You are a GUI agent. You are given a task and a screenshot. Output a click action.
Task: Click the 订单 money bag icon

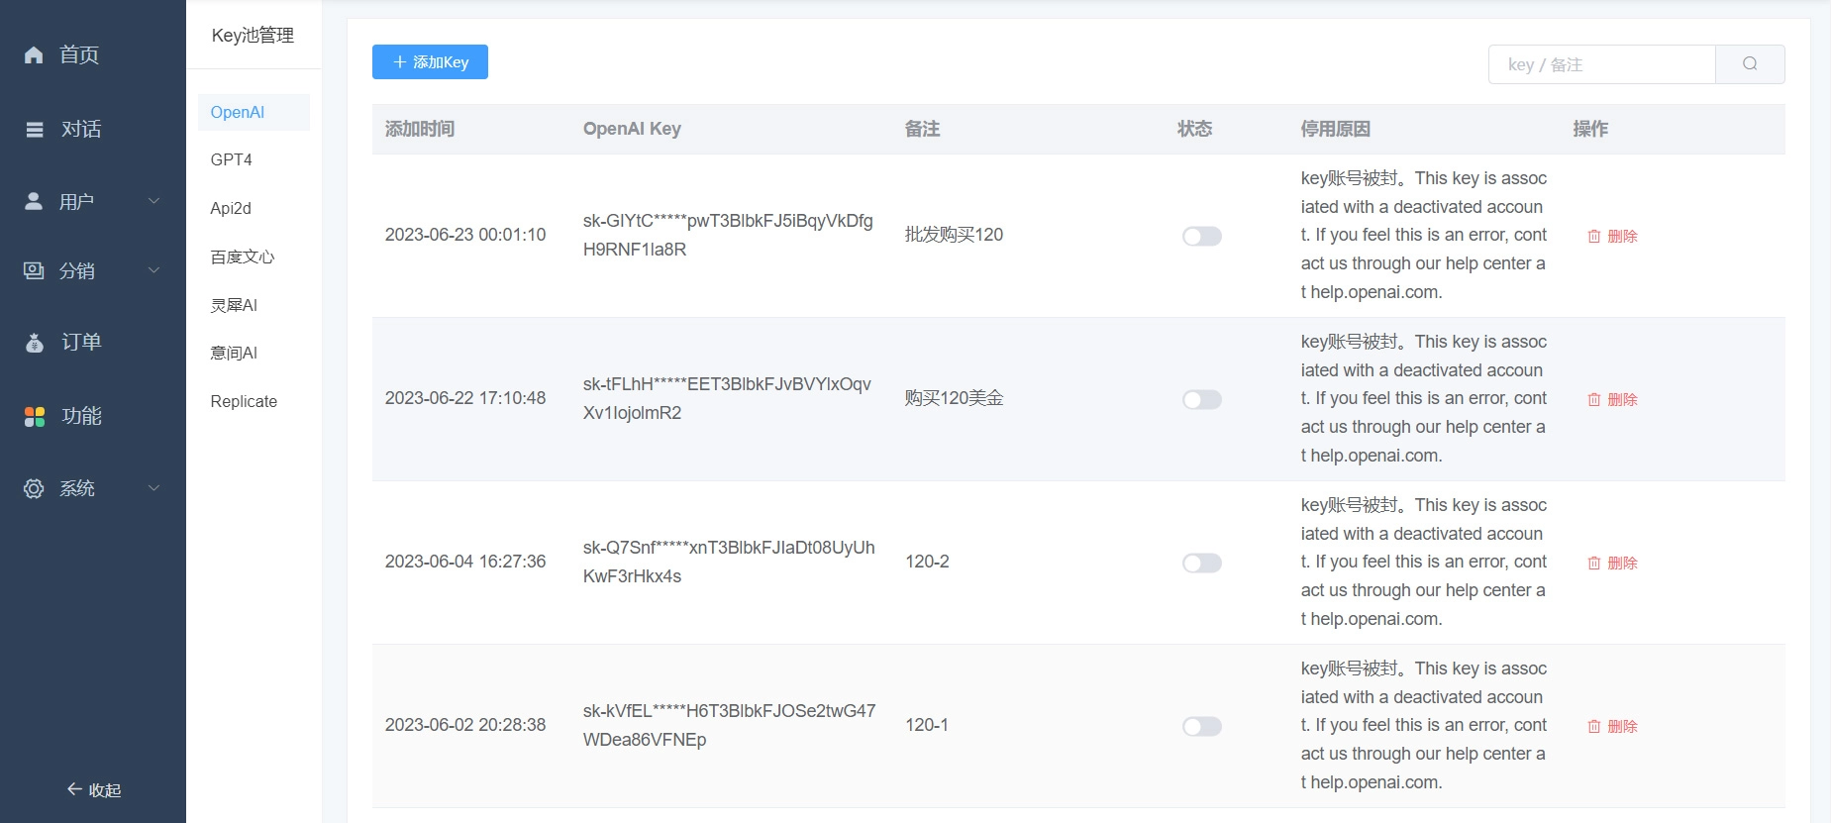coord(35,343)
